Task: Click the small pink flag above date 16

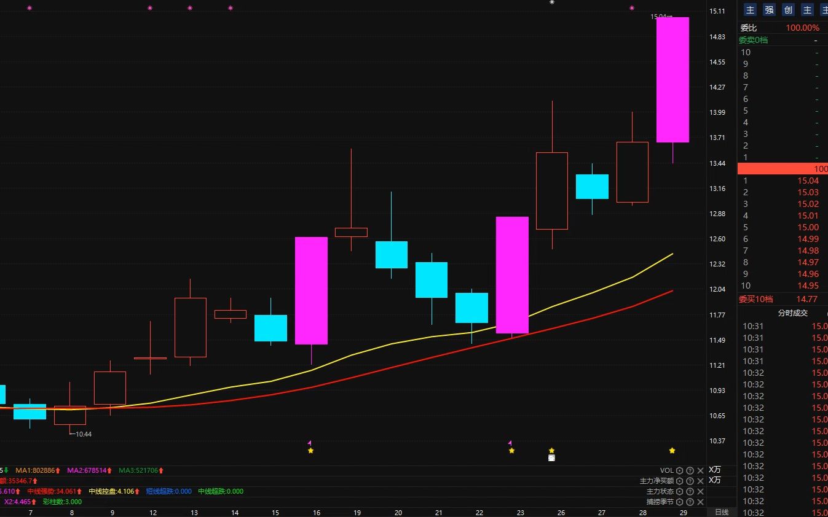Action: coord(310,443)
